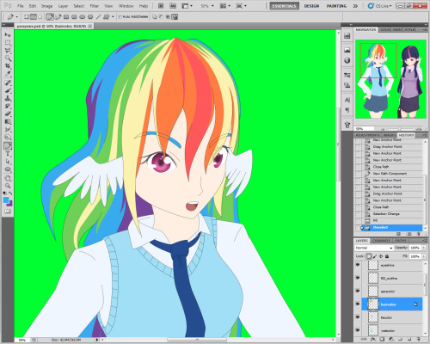
Task: Open the Filter menu
Action: (x=94, y=6)
